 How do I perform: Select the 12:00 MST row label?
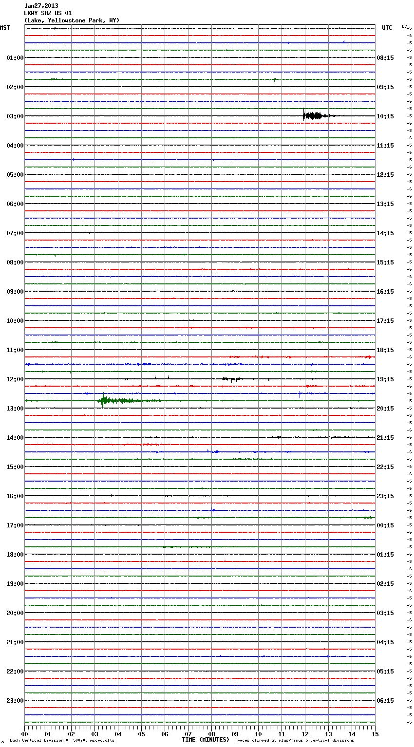(15, 379)
